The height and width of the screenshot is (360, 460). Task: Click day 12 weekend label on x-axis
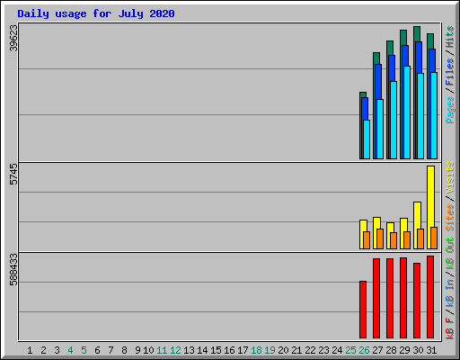coord(175,350)
